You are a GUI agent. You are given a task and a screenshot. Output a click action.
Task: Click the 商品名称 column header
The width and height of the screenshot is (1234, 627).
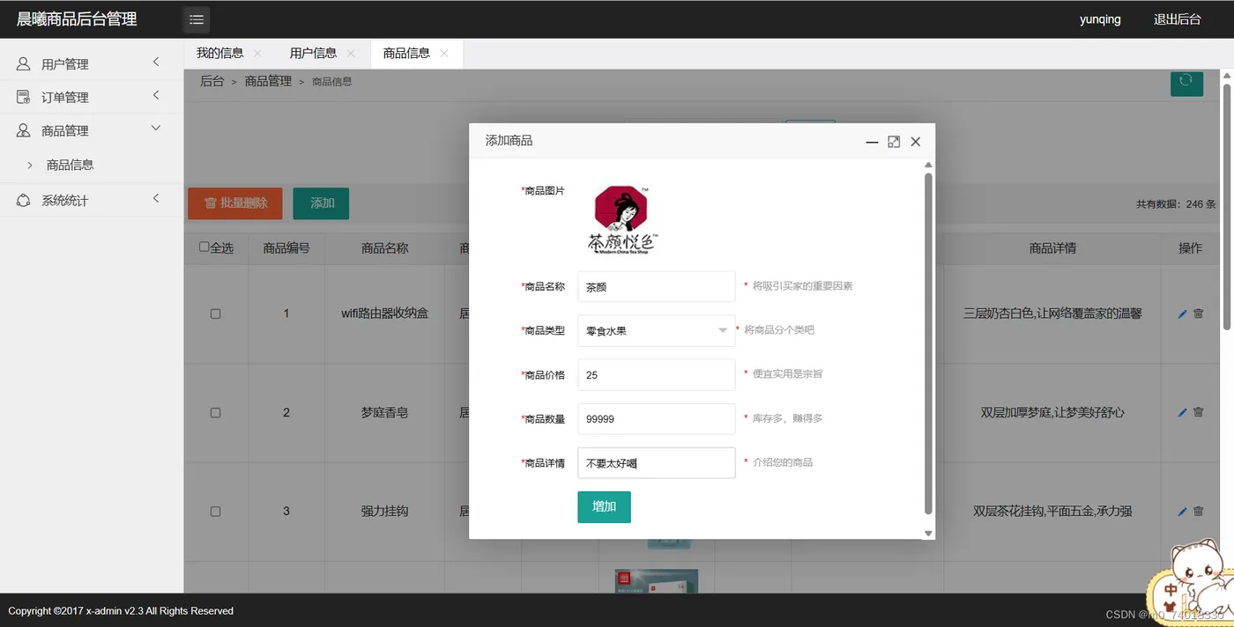tap(385, 248)
